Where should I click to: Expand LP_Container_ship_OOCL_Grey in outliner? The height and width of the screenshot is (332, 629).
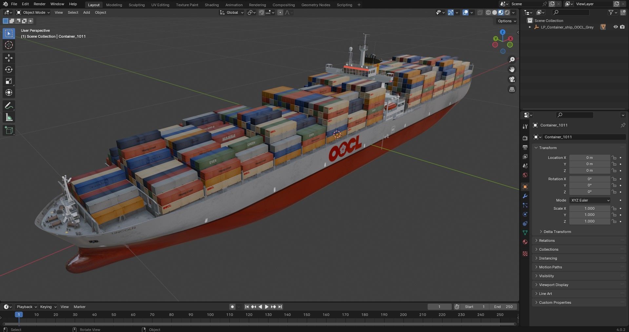[530, 27]
